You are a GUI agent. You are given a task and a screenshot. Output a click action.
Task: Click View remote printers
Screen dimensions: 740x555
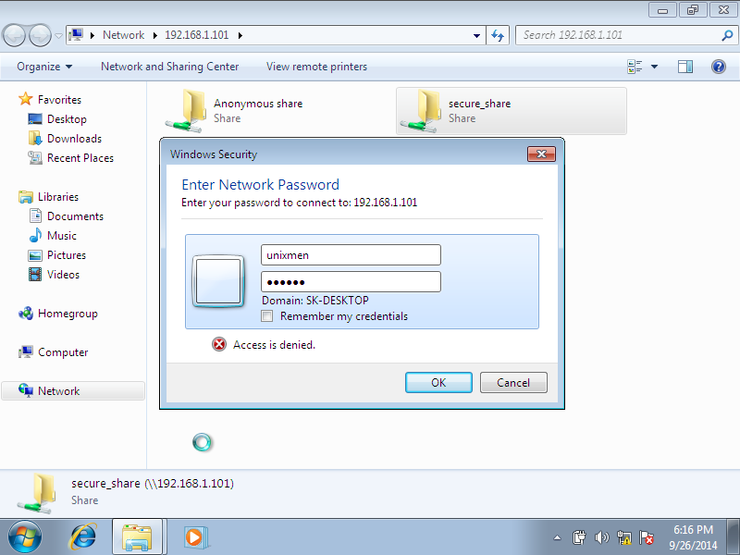(316, 67)
